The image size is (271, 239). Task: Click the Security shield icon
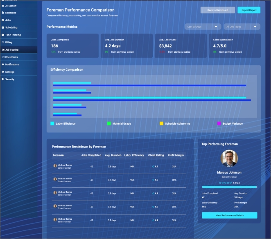pyautogui.click(x=3, y=79)
